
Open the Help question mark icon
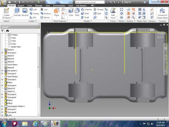point(145,2)
